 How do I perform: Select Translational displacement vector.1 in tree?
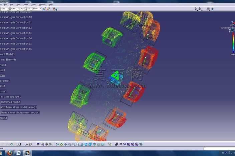[x=20, y=113]
